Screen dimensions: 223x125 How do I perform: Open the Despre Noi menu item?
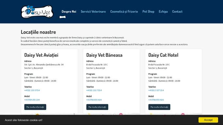pos(69,11)
